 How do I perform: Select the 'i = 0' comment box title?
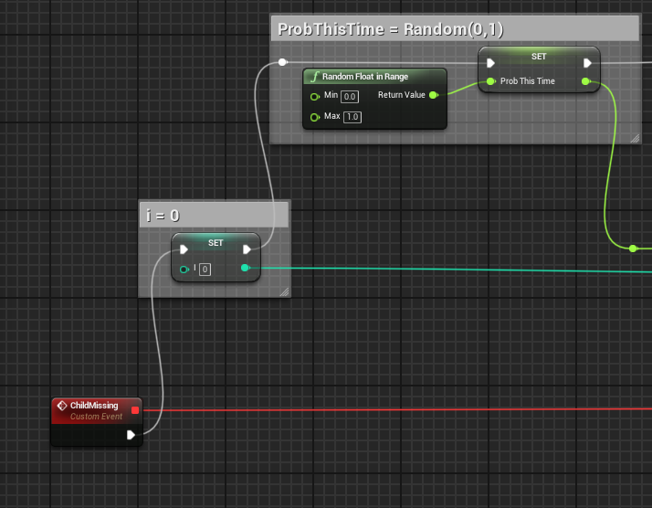214,216
